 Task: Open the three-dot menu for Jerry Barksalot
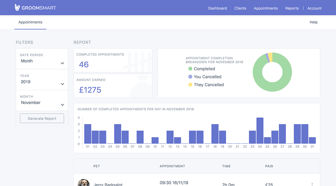click(312, 184)
